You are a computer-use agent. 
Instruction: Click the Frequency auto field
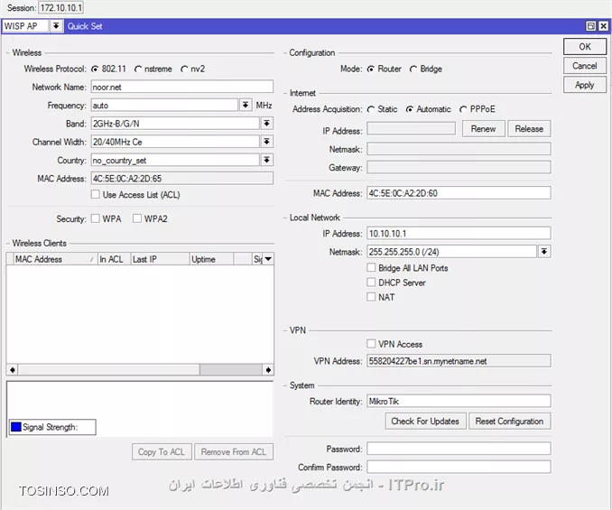click(x=164, y=105)
